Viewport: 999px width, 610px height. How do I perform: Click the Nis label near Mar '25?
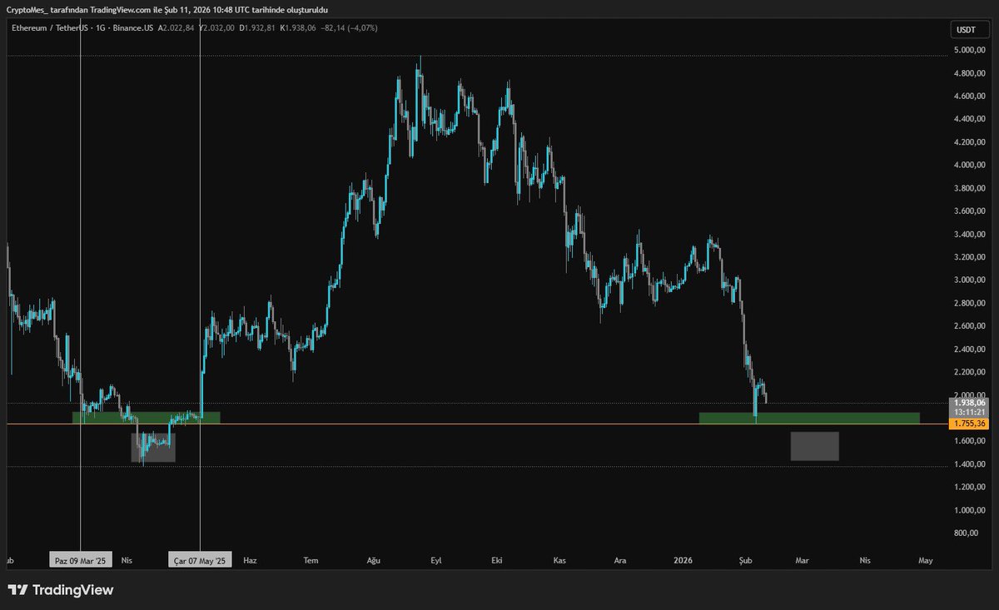coord(127,561)
